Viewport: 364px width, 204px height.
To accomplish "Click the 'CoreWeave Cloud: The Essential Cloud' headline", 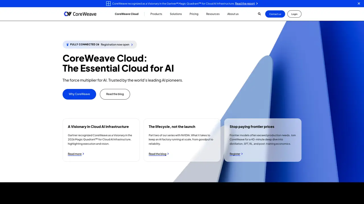I will pos(118,63).
